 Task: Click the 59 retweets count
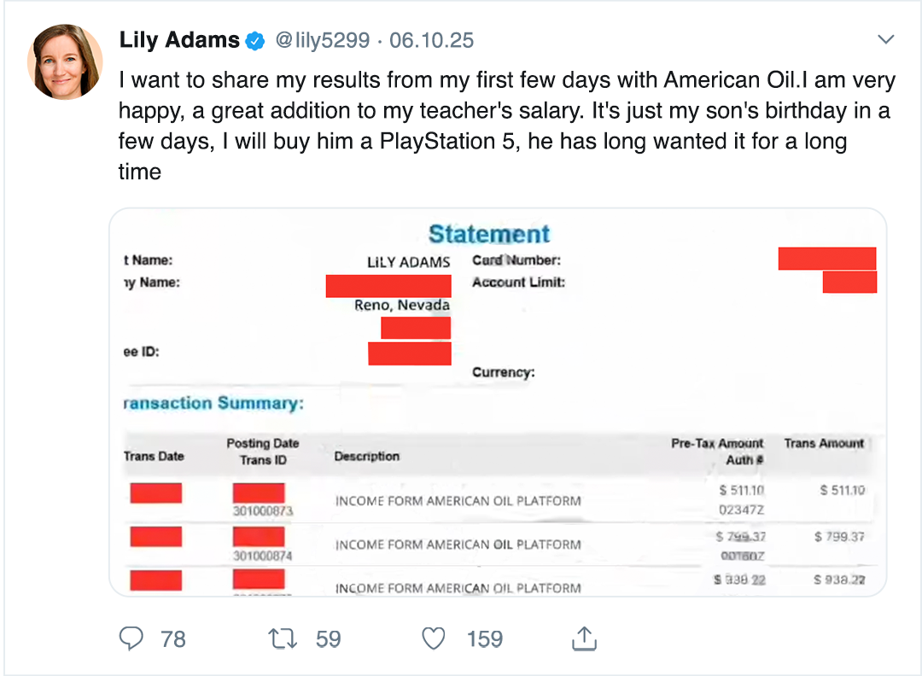point(328,638)
